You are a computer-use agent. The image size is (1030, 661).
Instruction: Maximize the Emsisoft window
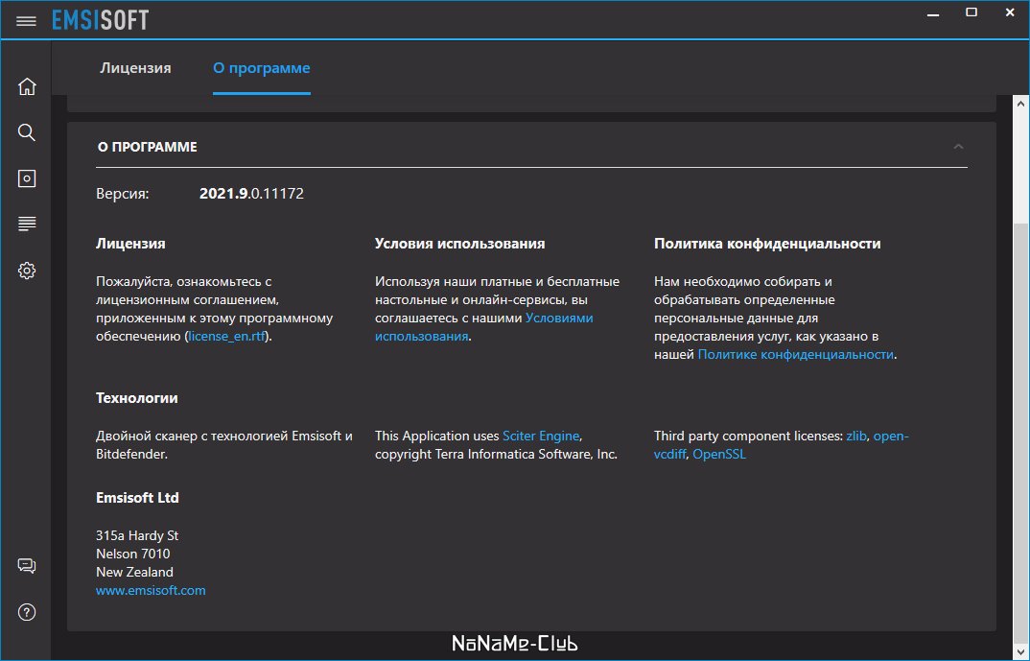971,12
